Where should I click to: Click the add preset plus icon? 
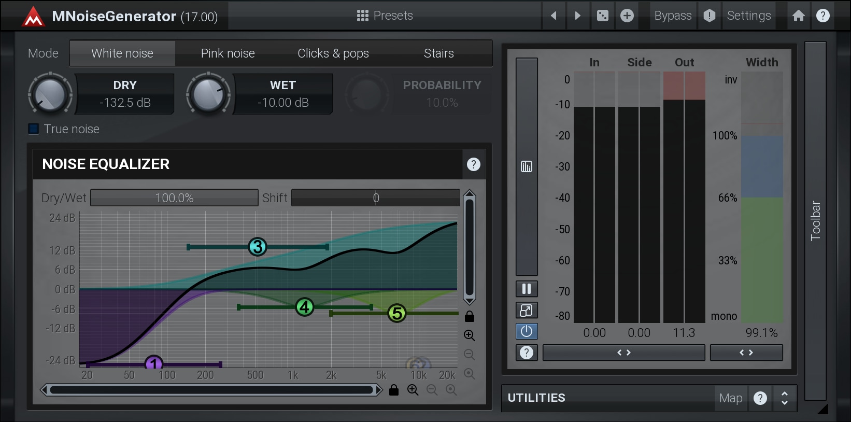click(x=627, y=16)
